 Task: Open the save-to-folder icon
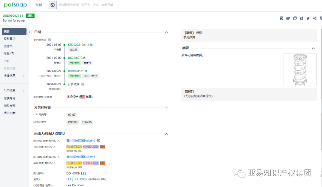[x=288, y=18]
